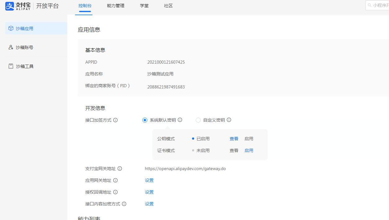Open the 社区 menu item
389x220 pixels.
[168, 5]
